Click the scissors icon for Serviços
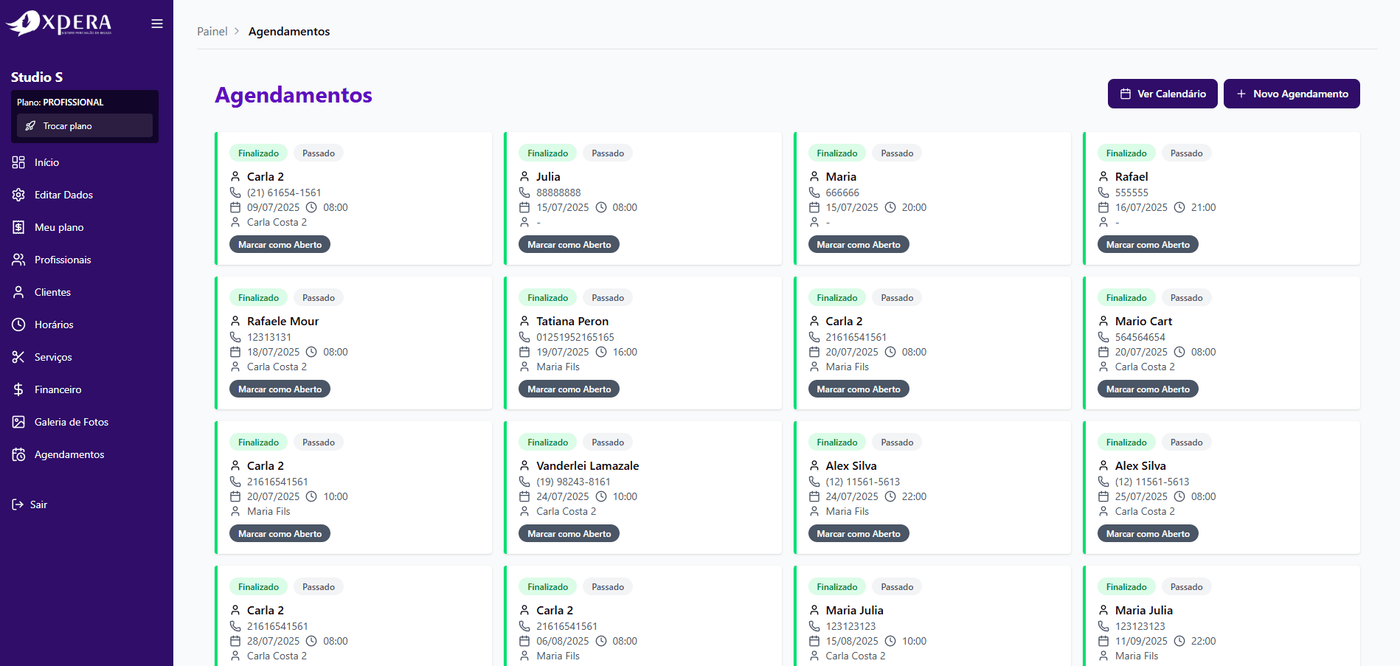1400x666 pixels. coord(18,357)
